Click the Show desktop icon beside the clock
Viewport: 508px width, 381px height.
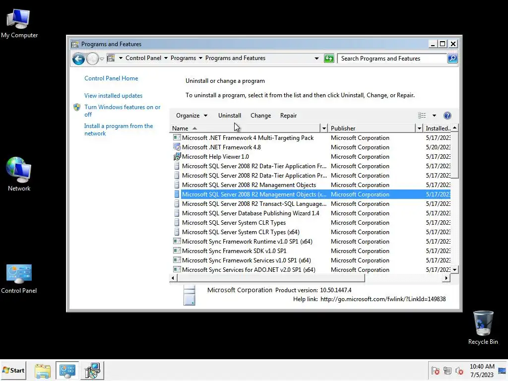pyautogui.click(x=502, y=371)
